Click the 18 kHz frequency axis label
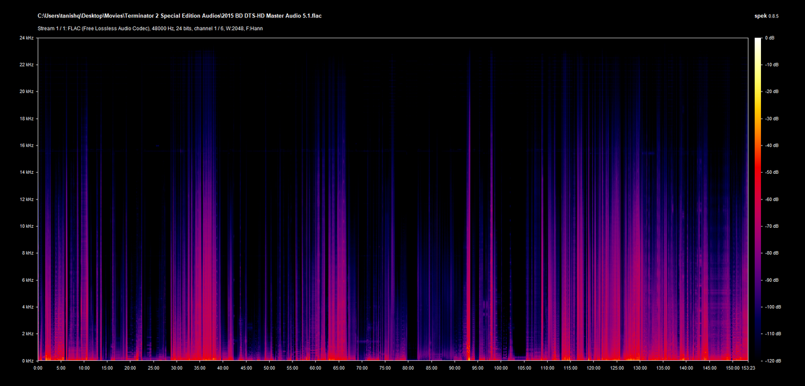 [x=27, y=119]
